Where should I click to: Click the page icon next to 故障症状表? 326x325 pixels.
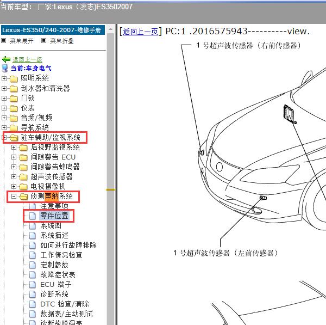(x=33, y=274)
